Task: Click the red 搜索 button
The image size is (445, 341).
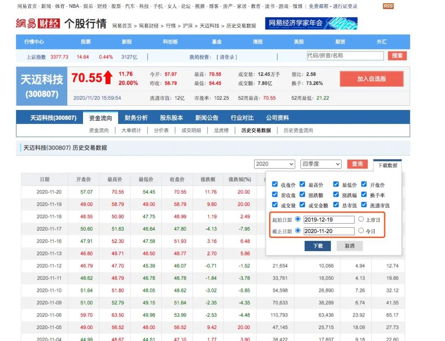Action: coord(397,56)
